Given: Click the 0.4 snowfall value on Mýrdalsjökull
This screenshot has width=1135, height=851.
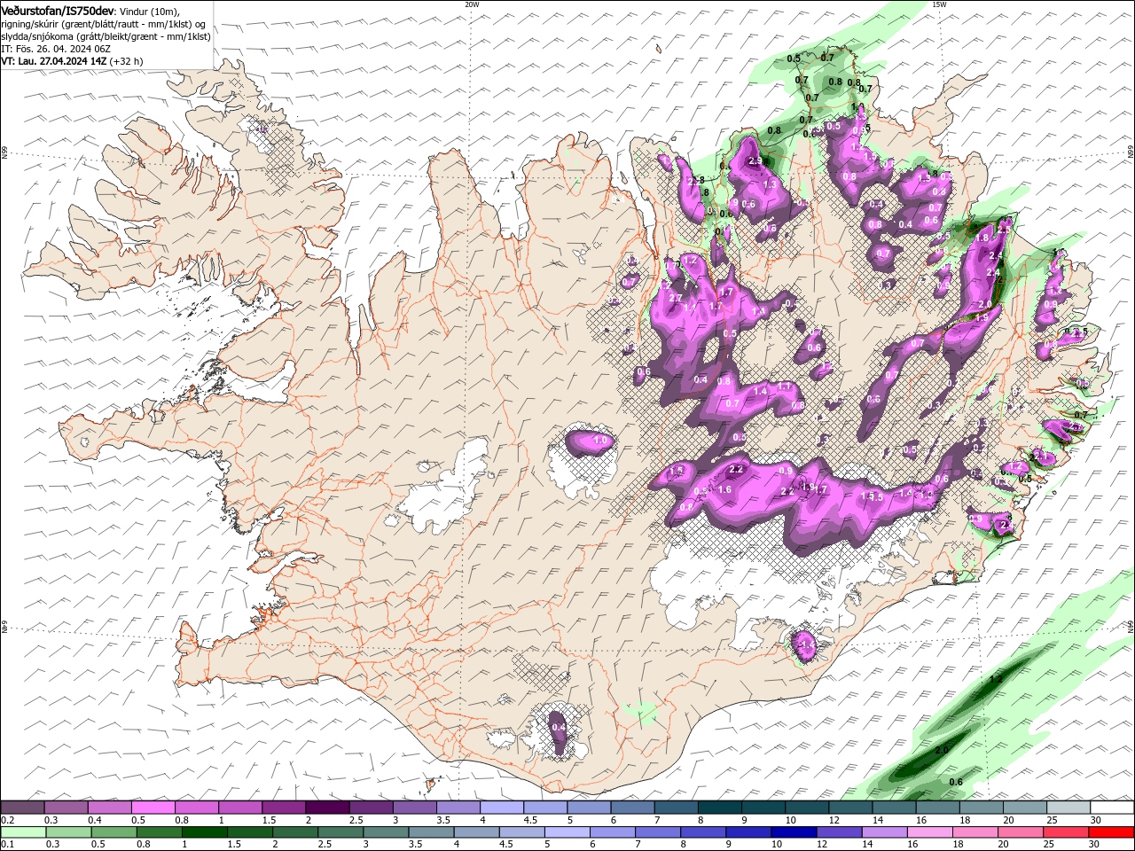Looking at the screenshot, I should click(559, 728).
